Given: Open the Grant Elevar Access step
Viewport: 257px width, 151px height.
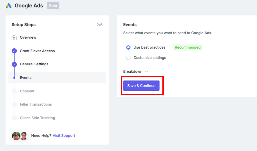Looking at the screenshot, I should coord(37,51).
